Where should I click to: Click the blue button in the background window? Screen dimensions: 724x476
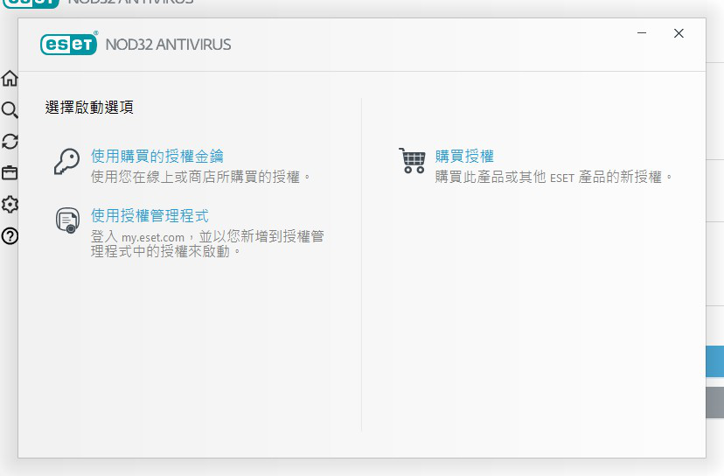[714, 361]
